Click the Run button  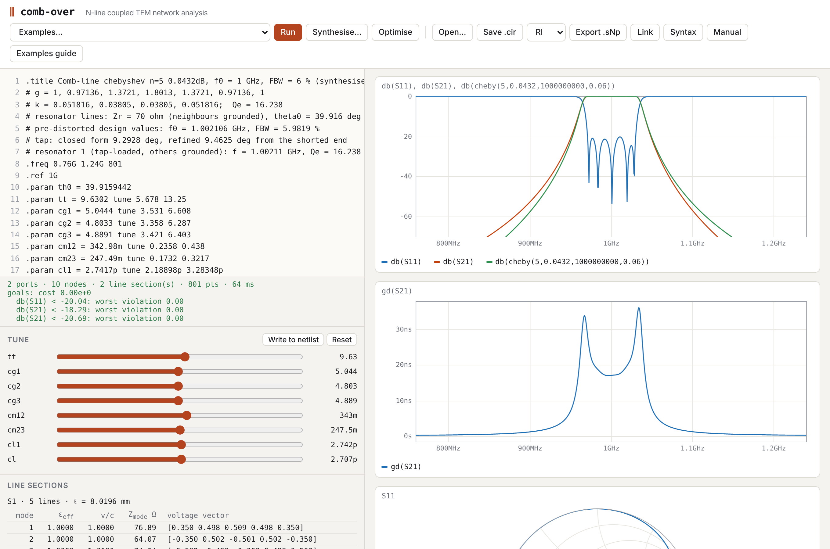point(287,32)
